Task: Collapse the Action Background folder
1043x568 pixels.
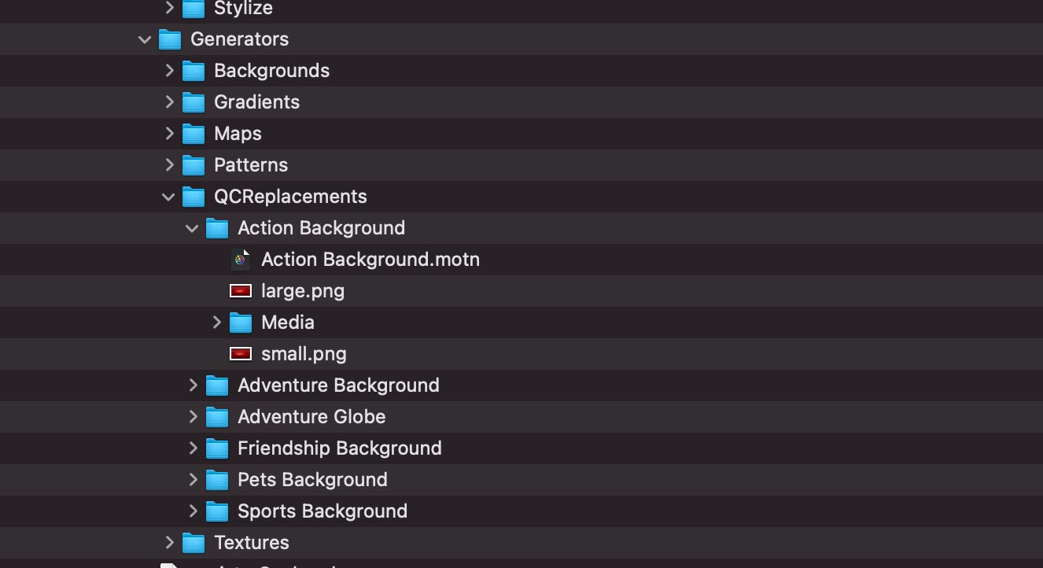Action: point(192,228)
